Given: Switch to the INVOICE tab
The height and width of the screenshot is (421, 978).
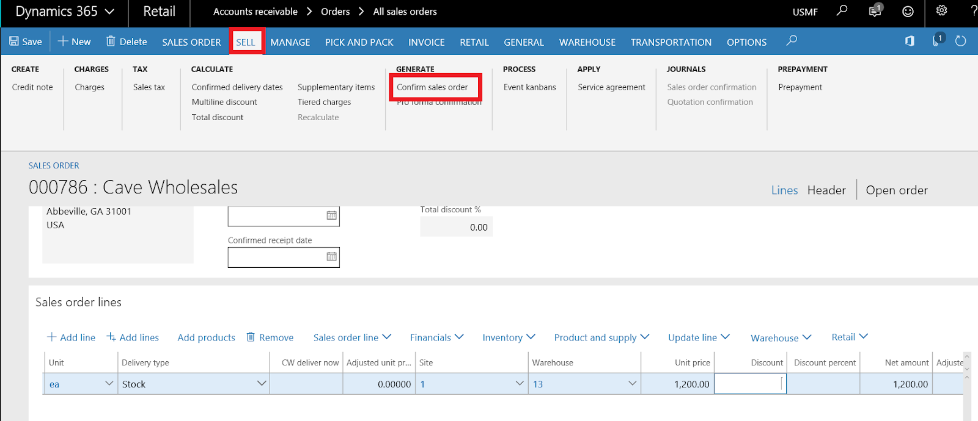Looking at the screenshot, I should click(426, 42).
